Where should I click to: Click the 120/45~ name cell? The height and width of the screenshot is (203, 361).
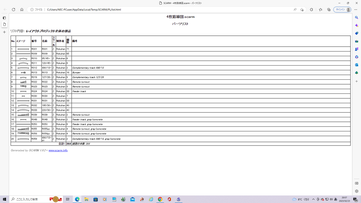(x=47, y=63)
